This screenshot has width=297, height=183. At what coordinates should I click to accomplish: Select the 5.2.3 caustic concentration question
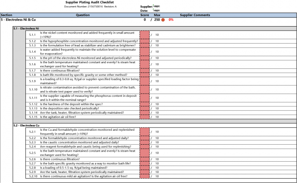coord(79,142)
